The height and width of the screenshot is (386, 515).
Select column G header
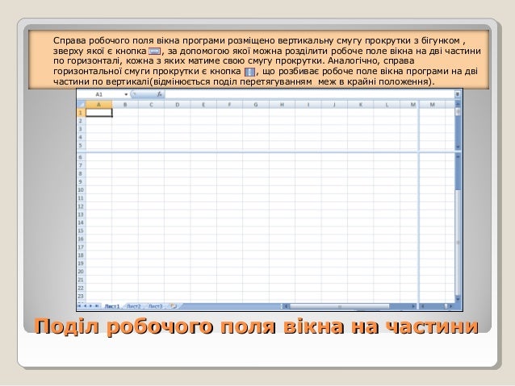click(x=256, y=105)
